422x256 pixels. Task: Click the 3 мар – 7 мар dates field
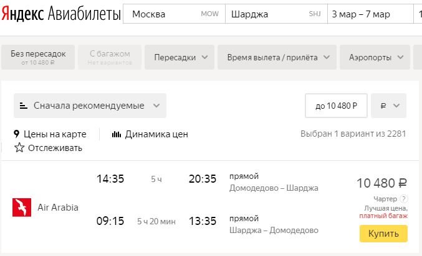click(x=369, y=14)
